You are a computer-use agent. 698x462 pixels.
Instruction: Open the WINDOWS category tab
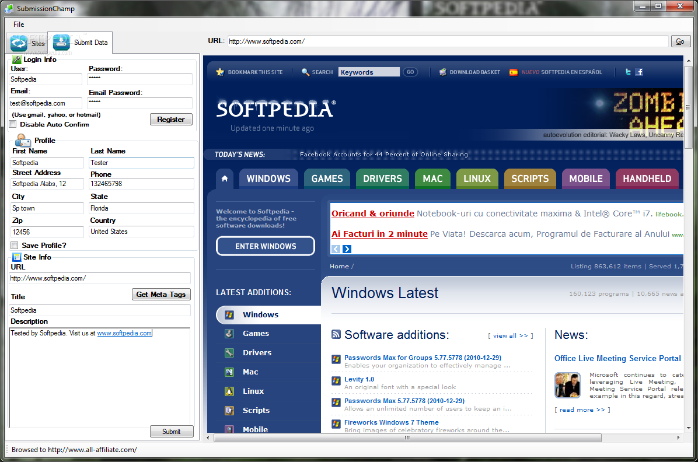(x=268, y=178)
